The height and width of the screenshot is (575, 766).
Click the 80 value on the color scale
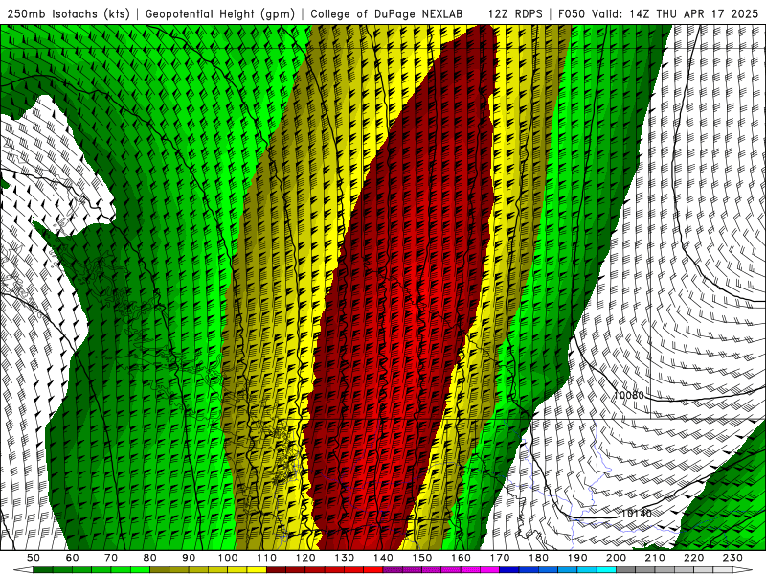pyautogui.click(x=150, y=558)
